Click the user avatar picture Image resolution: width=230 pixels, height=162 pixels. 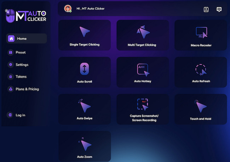68,9
